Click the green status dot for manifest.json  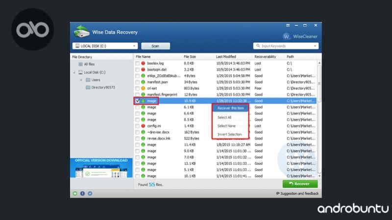(143, 82)
